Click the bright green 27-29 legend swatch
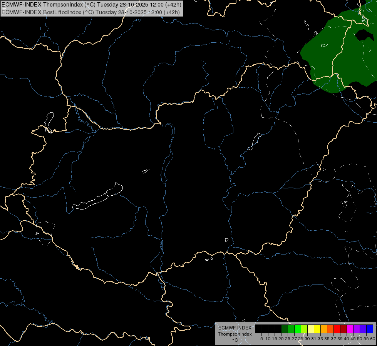377x346 pixels. point(297,329)
